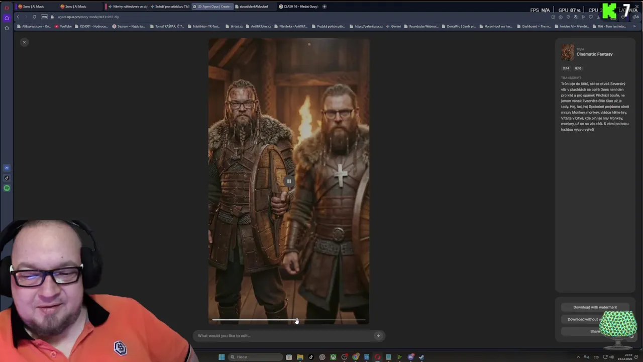Open the Cinematic Fantasy style thumbnail
Viewport: 643px width, 362px height.
click(567, 53)
